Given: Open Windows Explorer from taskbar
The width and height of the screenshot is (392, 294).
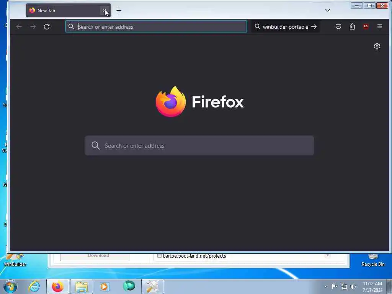Looking at the screenshot, I should [x=82, y=286].
